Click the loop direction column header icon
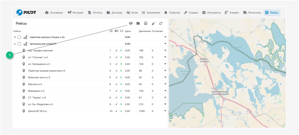The image size is (299, 135). [121, 31]
